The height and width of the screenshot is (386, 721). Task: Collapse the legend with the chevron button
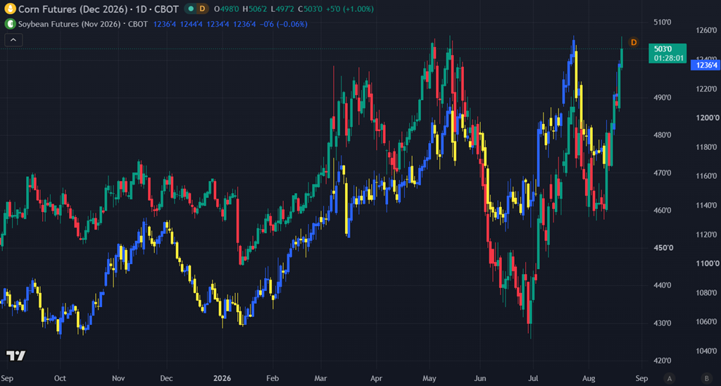[x=13, y=40]
